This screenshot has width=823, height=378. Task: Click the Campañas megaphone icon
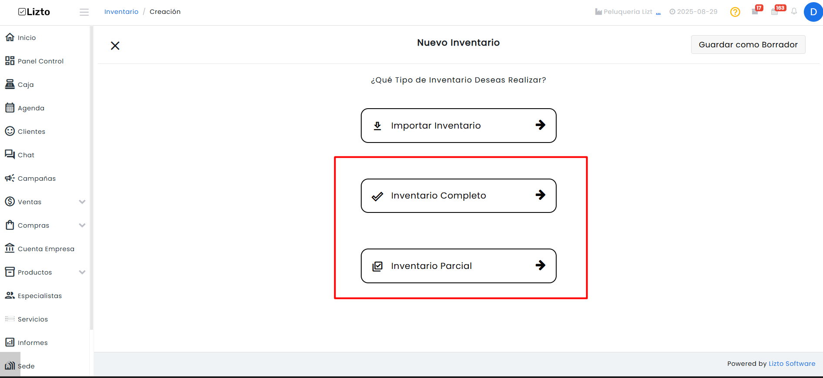(x=10, y=178)
